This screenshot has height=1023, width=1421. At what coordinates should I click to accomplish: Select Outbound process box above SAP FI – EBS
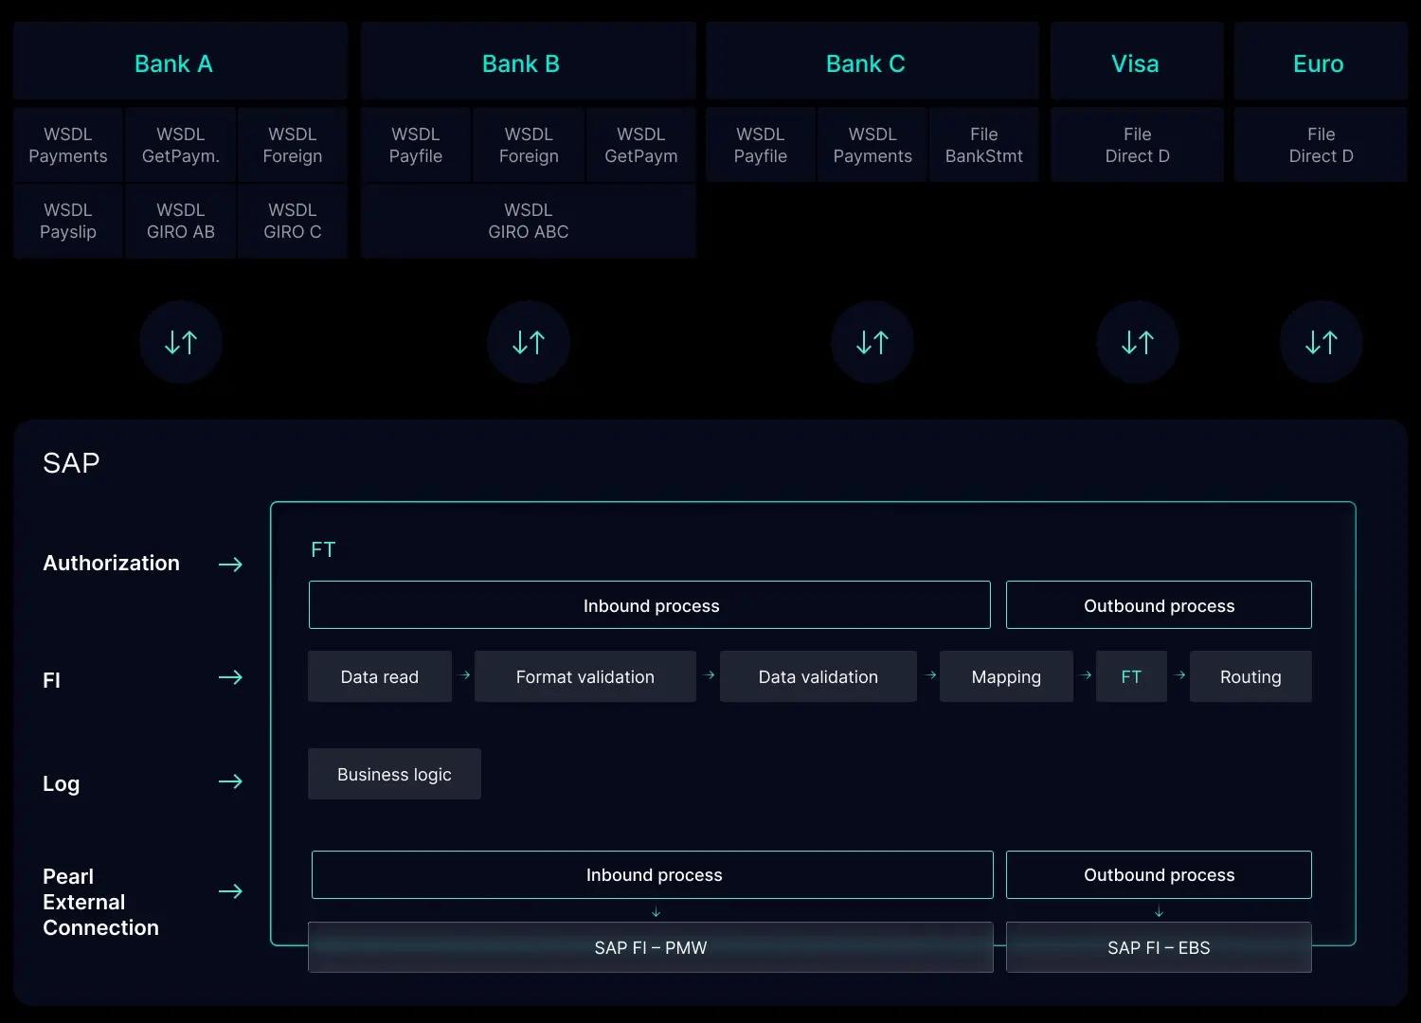[x=1159, y=874]
